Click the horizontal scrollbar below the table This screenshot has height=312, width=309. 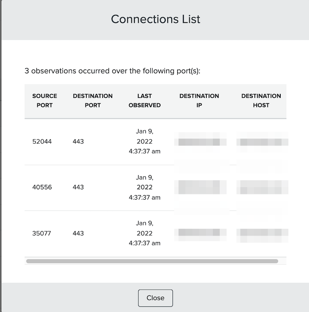(x=152, y=261)
